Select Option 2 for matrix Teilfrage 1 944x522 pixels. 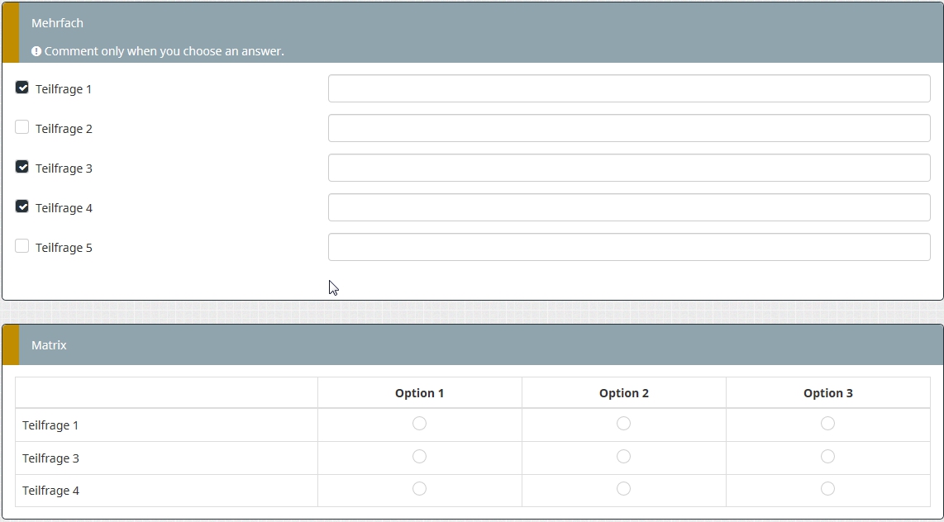click(x=623, y=424)
